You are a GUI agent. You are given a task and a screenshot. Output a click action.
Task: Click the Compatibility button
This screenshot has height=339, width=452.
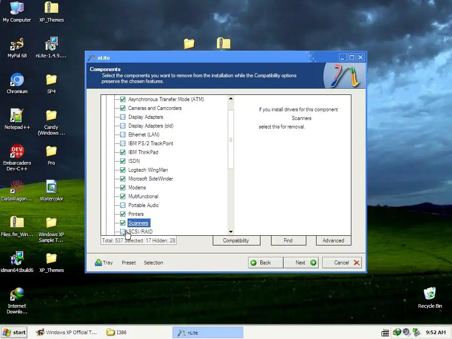[x=237, y=241]
